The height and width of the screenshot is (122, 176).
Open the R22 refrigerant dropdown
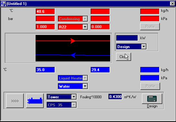(85, 27)
